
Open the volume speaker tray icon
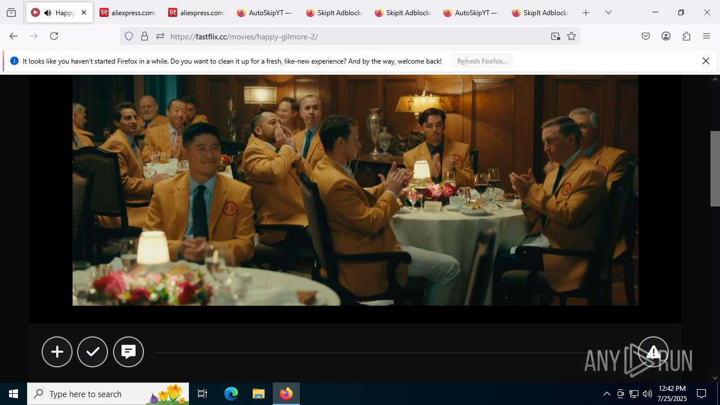(x=647, y=394)
